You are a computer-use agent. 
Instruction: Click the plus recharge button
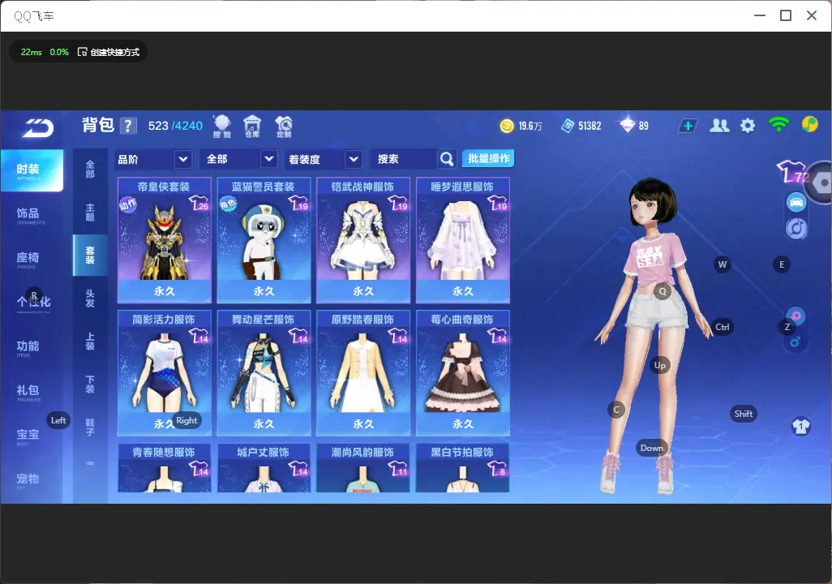click(687, 126)
